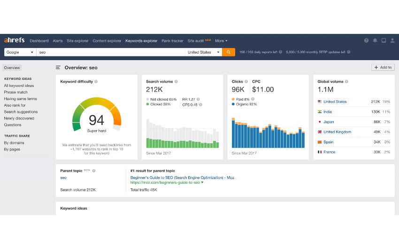The image size is (399, 249).
Task: Open Traffic share By domains
Action: tap(14, 143)
